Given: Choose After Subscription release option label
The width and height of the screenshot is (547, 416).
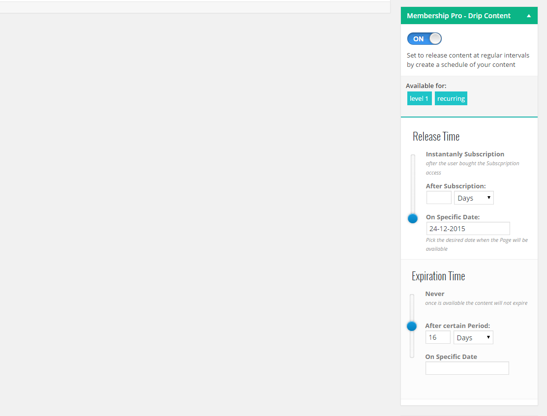Looking at the screenshot, I should 456,186.
